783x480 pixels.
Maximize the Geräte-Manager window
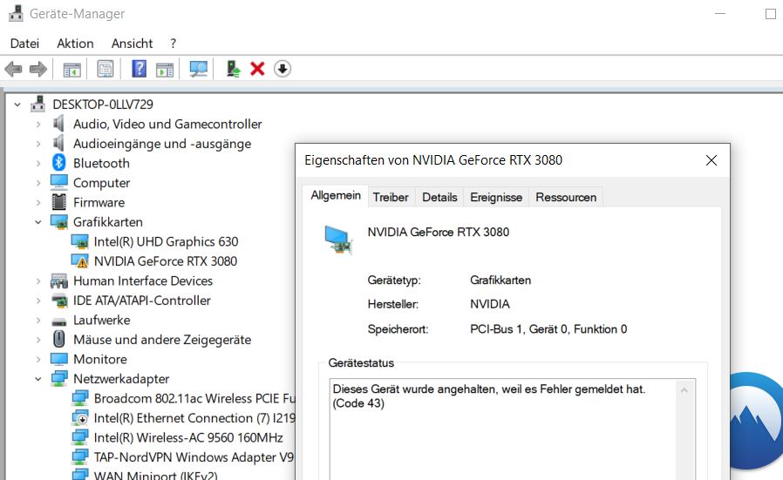pos(771,14)
